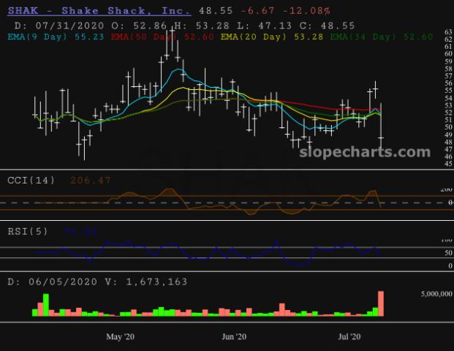Select the May '20 date axis label

point(120,336)
